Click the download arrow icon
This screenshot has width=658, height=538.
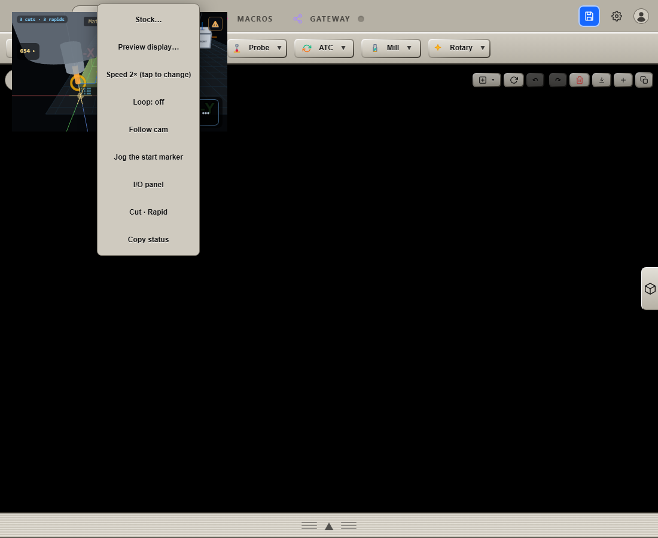[601, 80]
